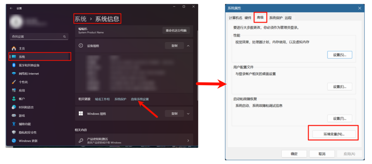Click 取消 in 系统属性 dialog
Screen dimensions: 372x164
tap(322, 154)
